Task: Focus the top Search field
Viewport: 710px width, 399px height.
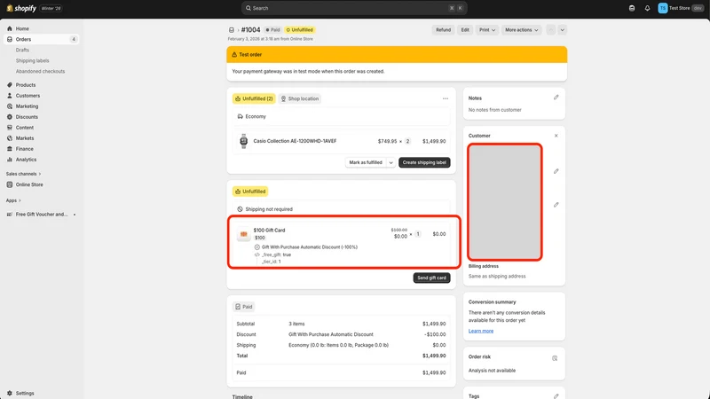Action: pyautogui.click(x=354, y=8)
